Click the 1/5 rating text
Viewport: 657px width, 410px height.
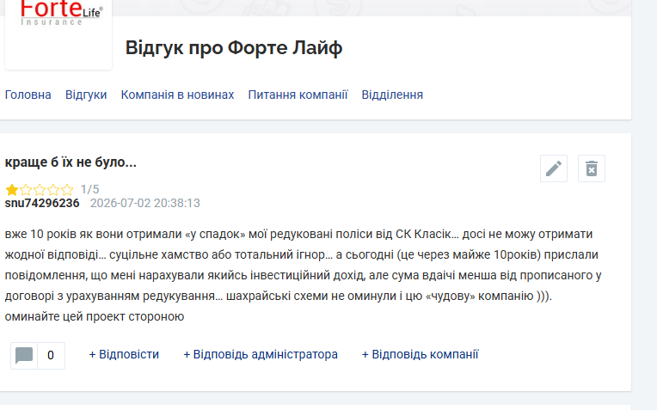tap(89, 189)
